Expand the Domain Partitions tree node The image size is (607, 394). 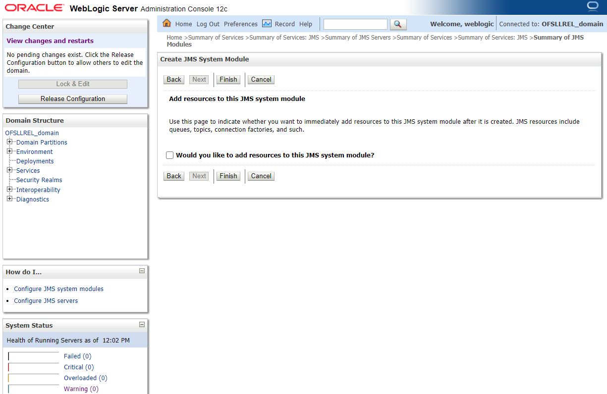point(9,142)
